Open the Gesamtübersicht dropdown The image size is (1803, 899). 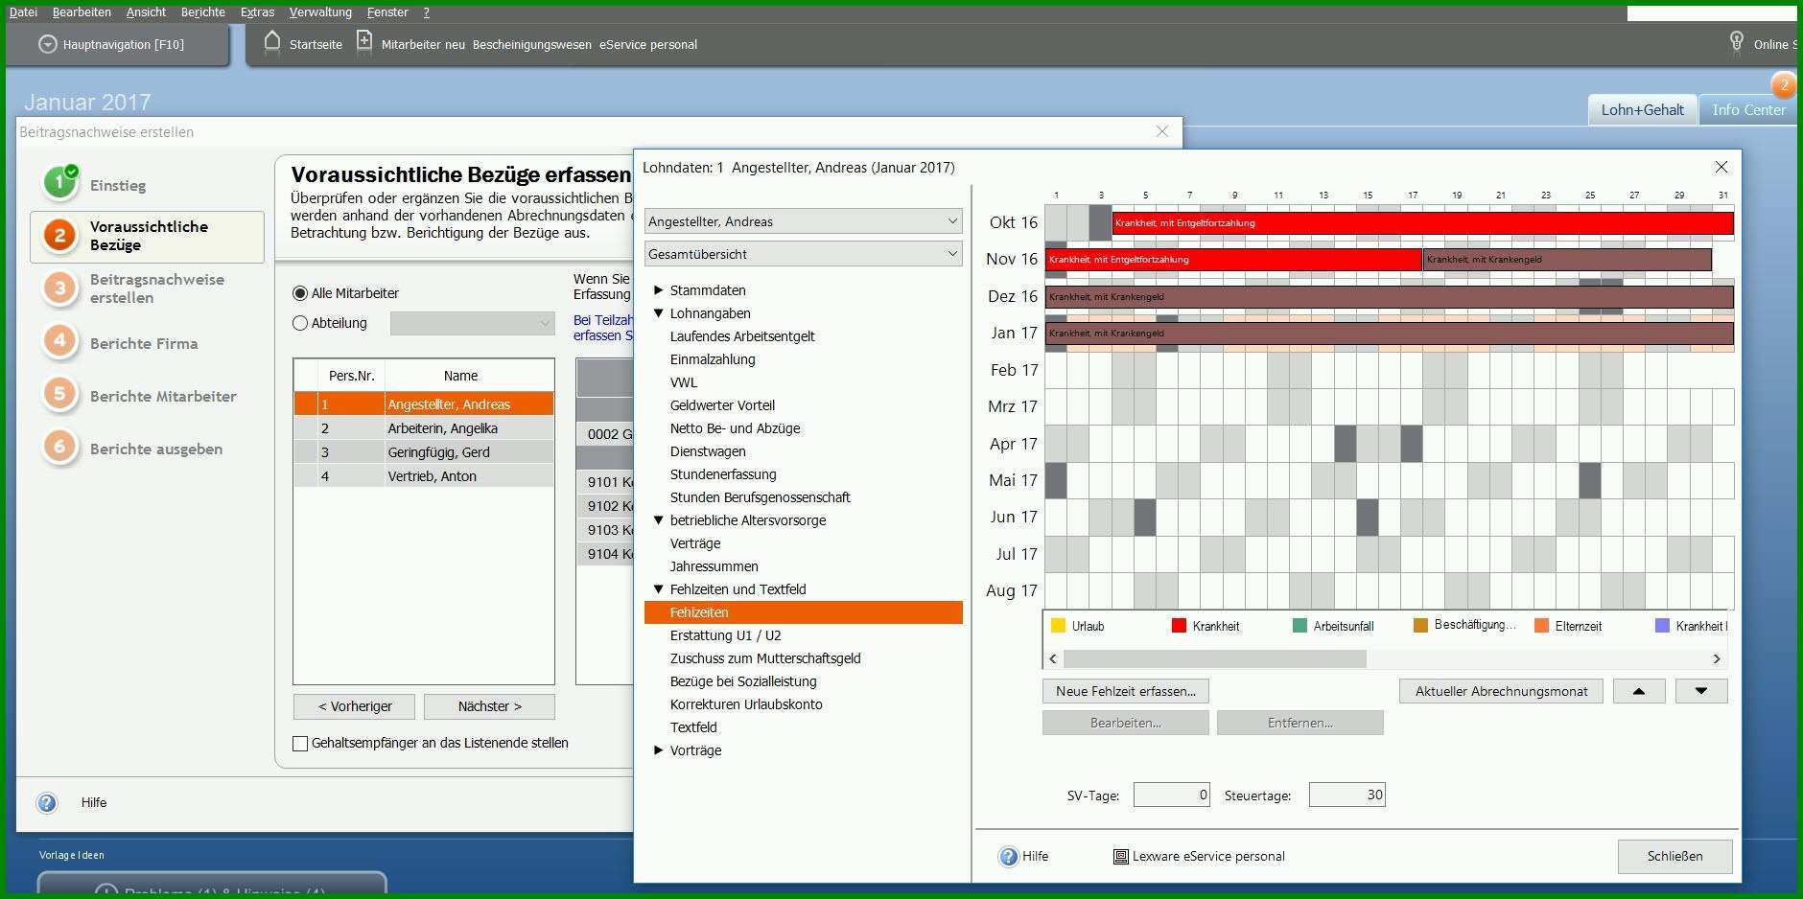pos(803,254)
